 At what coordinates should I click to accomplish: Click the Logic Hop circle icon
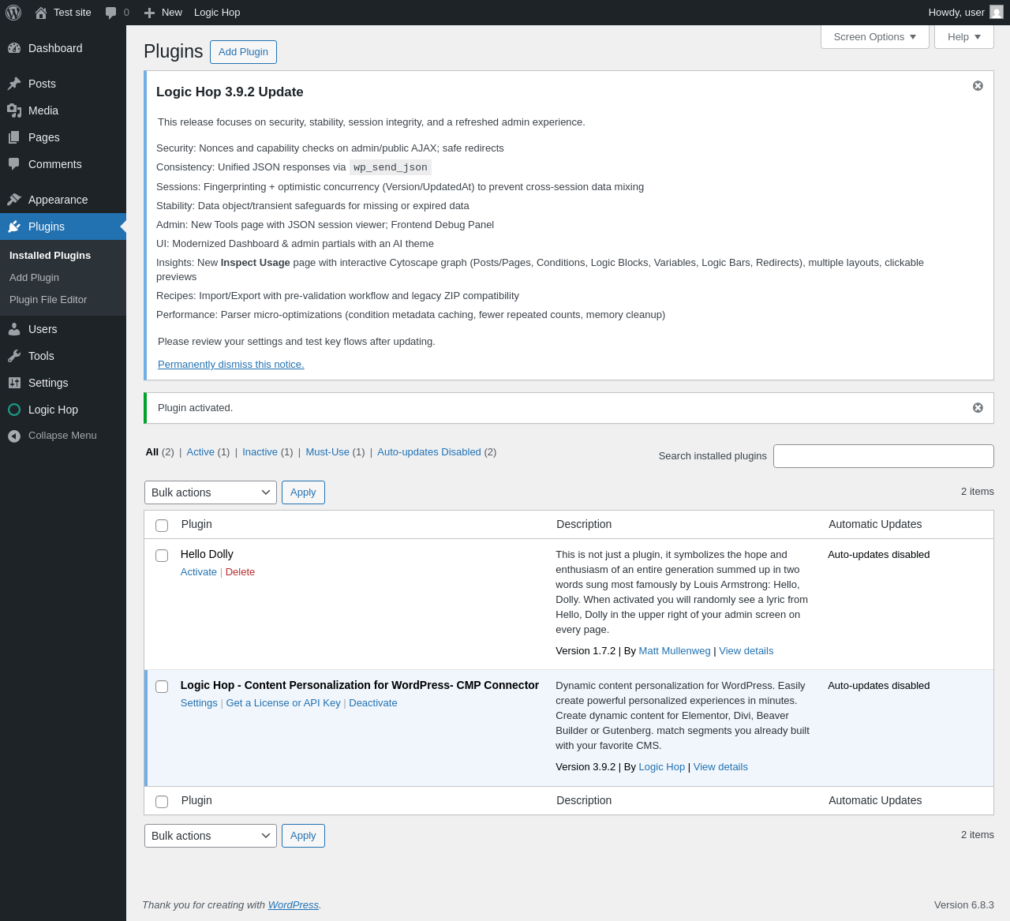coord(14,410)
